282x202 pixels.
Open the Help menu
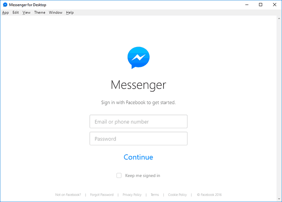pos(70,12)
